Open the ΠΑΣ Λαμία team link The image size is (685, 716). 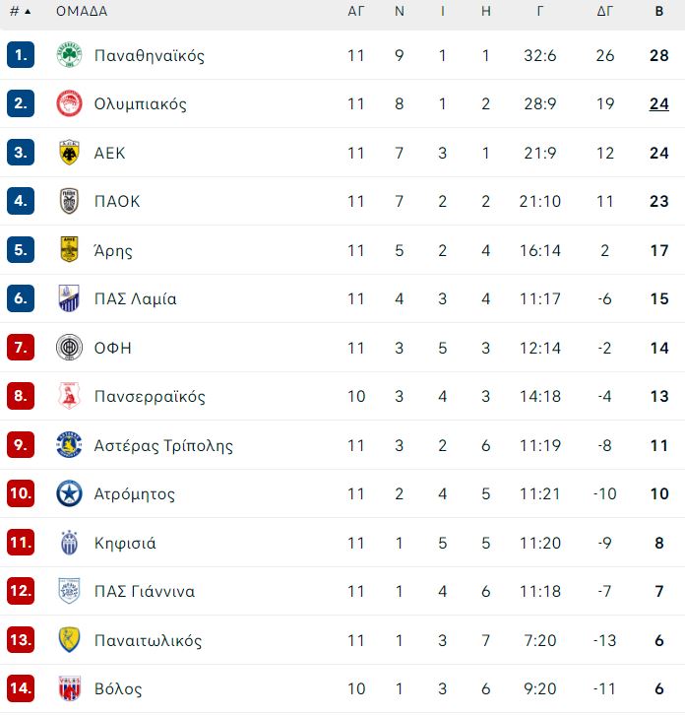click(135, 298)
